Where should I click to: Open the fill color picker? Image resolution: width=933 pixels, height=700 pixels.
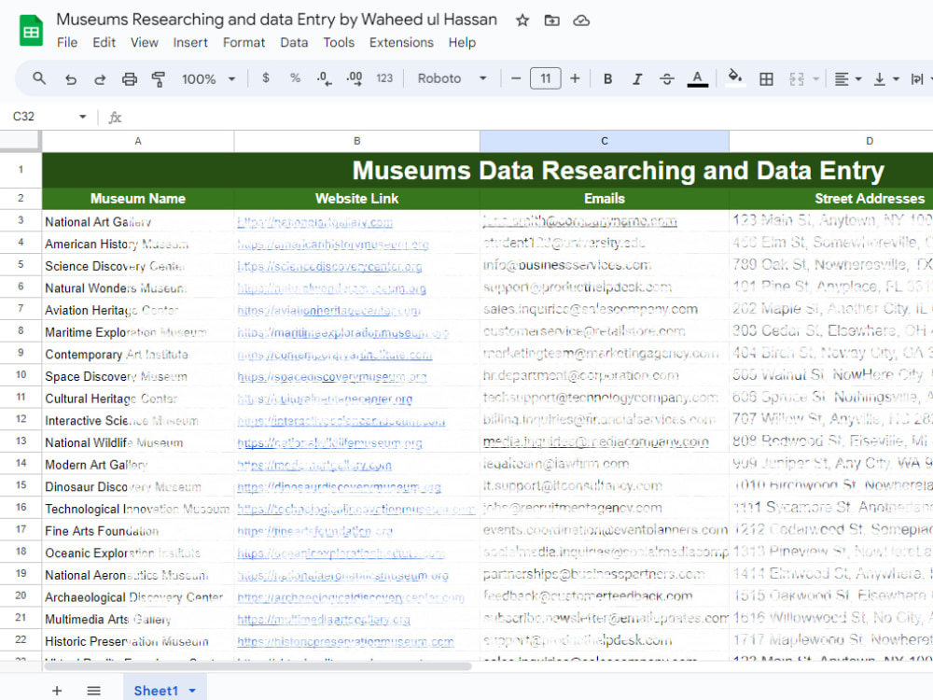coord(735,78)
